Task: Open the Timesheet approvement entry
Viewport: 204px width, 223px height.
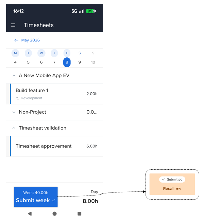Action: click(x=54, y=146)
